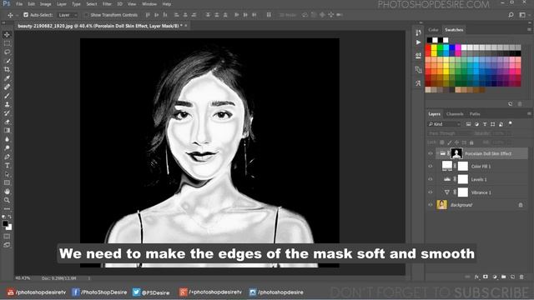
Task: Open the Image menu
Action: click(x=45, y=4)
